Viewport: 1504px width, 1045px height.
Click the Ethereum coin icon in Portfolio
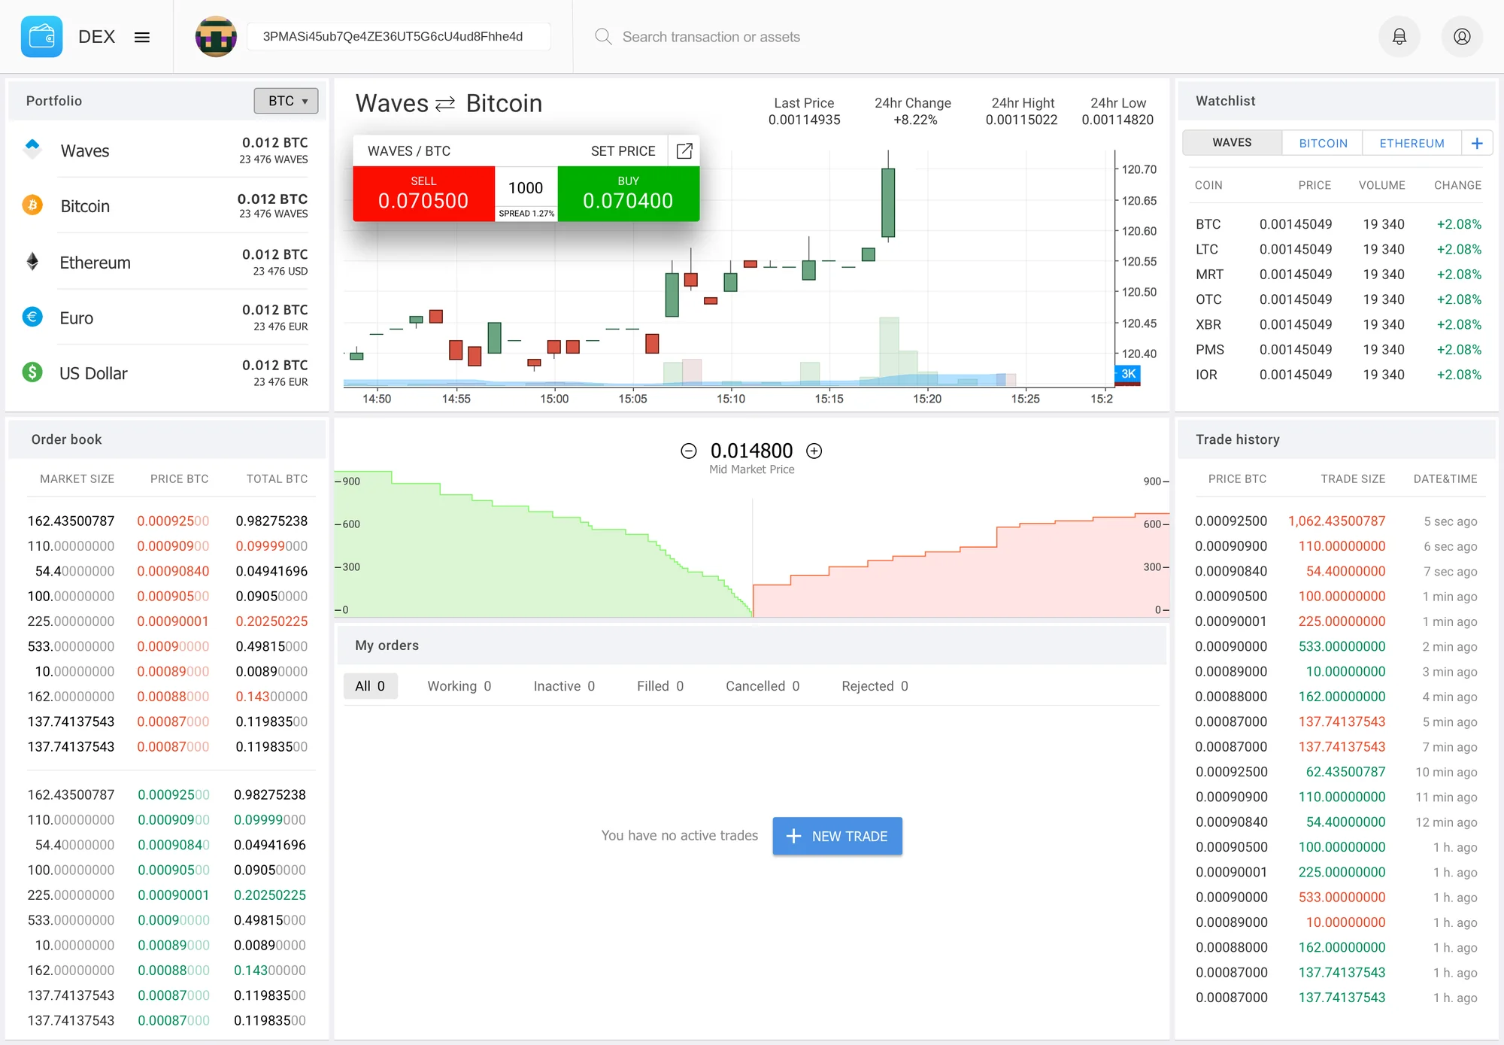click(x=32, y=261)
